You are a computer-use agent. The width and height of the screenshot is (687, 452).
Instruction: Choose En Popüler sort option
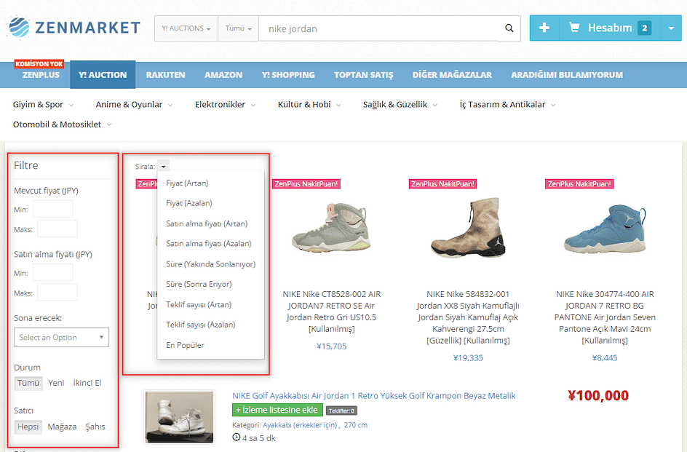pyautogui.click(x=186, y=346)
